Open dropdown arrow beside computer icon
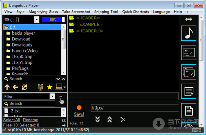 (65, 87)
